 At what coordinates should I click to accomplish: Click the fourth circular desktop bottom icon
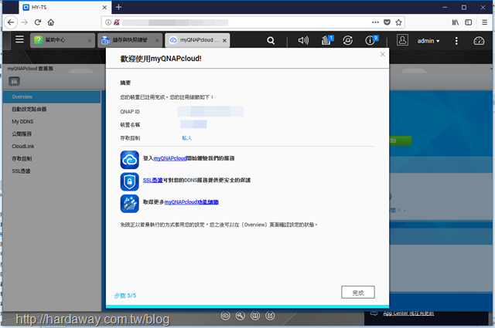tap(270, 316)
